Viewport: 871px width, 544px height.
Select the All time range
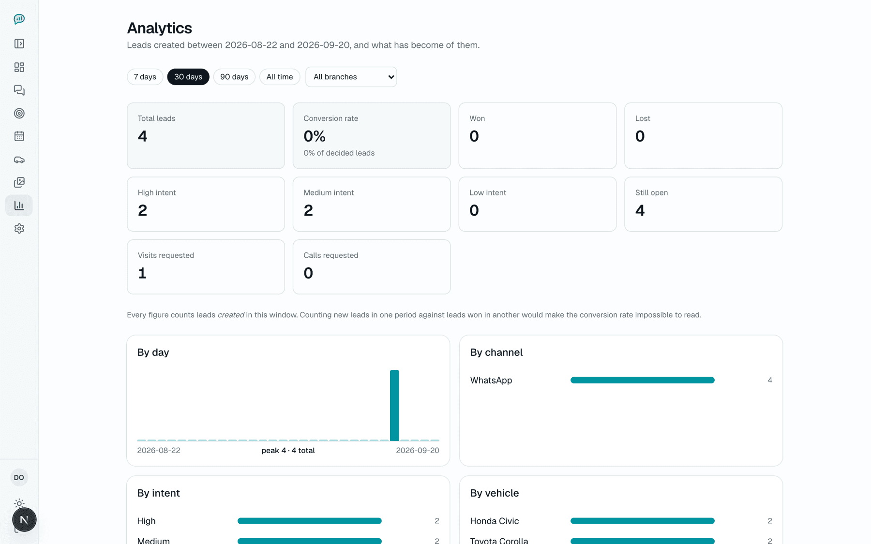[280, 77]
